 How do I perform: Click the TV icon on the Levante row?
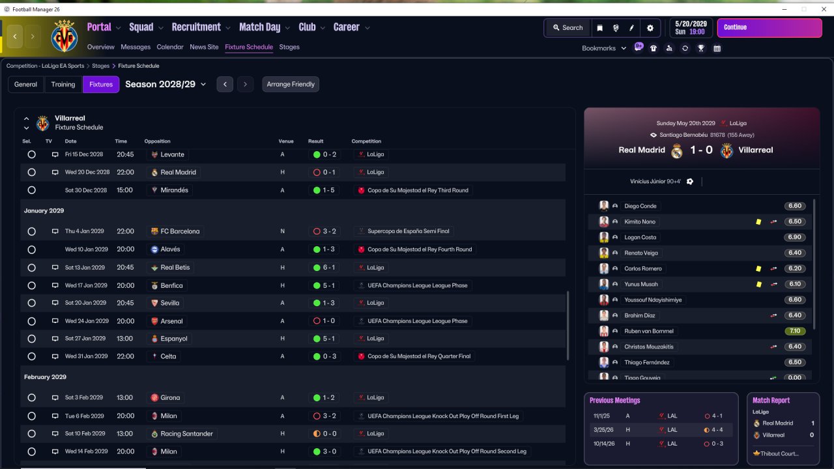pos(55,154)
